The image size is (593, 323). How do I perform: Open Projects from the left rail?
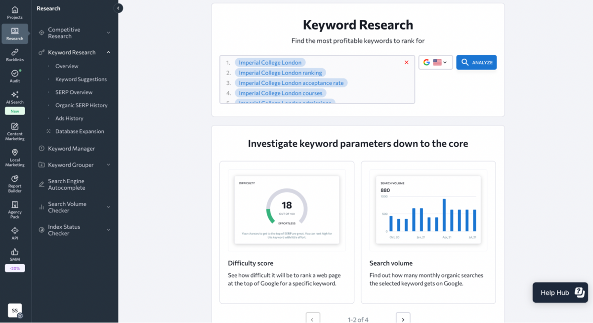pyautogui.click(x=15, y=13)
